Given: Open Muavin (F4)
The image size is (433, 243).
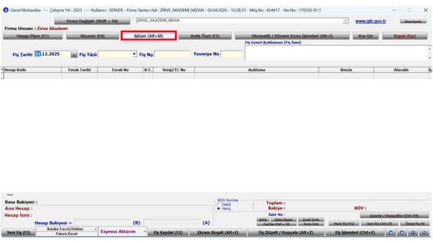Looking at the screenshot, I should (x=93, y=36).
